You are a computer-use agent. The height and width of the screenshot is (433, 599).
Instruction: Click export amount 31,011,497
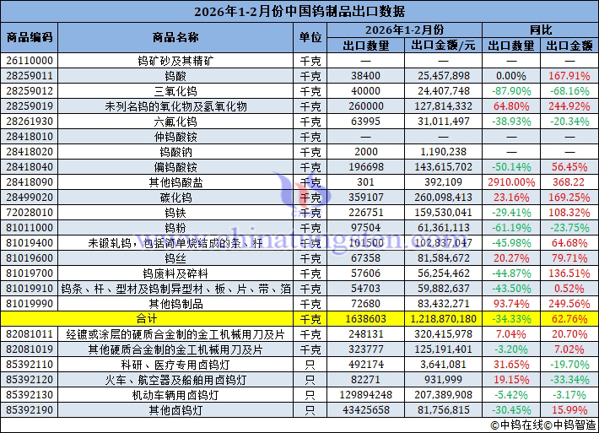[x=443, y=122]
